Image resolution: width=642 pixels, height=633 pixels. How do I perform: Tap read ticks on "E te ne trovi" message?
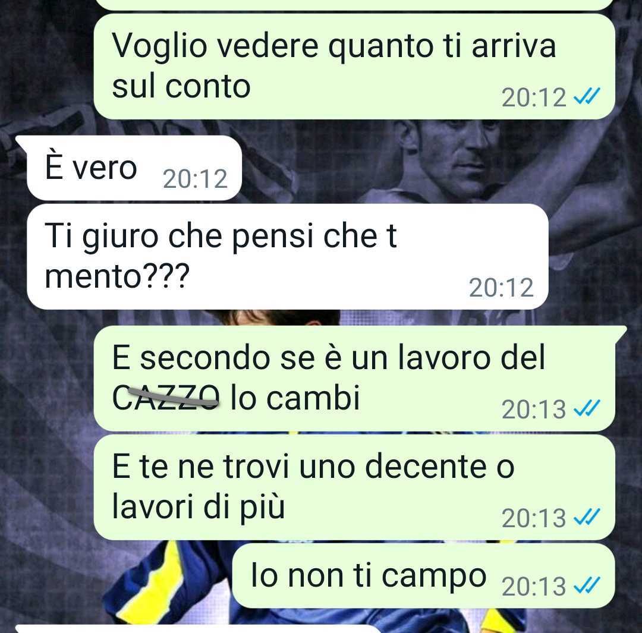tap(587, 517)
